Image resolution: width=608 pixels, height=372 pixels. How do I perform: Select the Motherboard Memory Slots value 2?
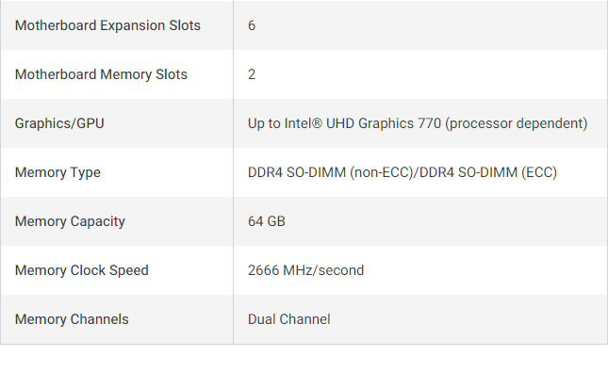252,74
